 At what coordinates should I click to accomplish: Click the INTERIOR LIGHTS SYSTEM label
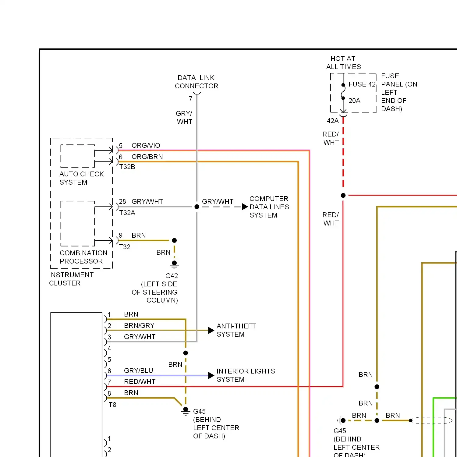coord(246,375)
